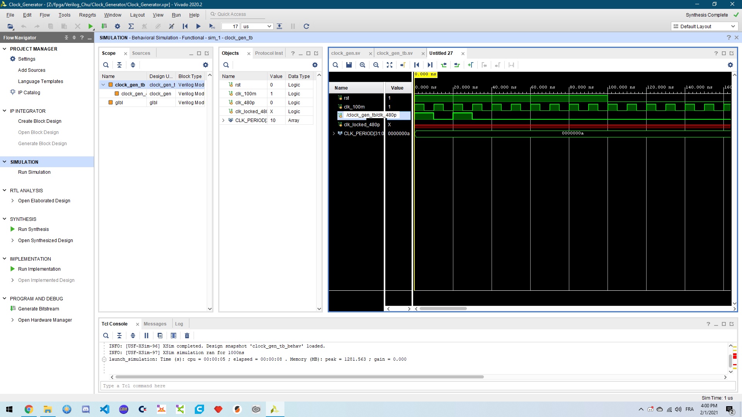Image resolution: width=742 pixels, height=417 pixels.
Task: Zoom in on the waveform
Action: pyautogui.click(x=362, y=65)
